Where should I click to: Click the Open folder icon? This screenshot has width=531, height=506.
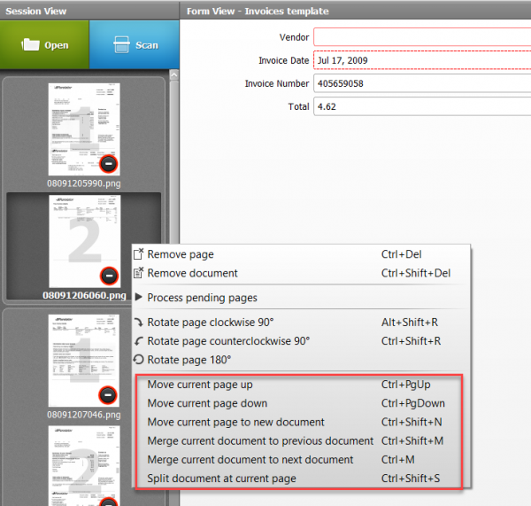tap(30, 45)
